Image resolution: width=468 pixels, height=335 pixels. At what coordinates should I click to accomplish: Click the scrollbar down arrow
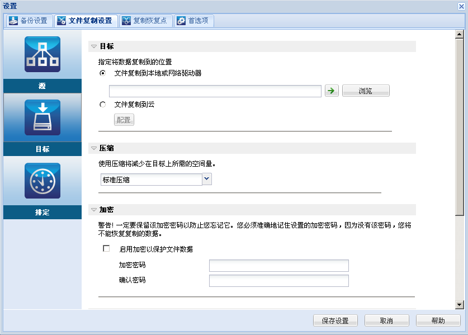coord(460,305)
